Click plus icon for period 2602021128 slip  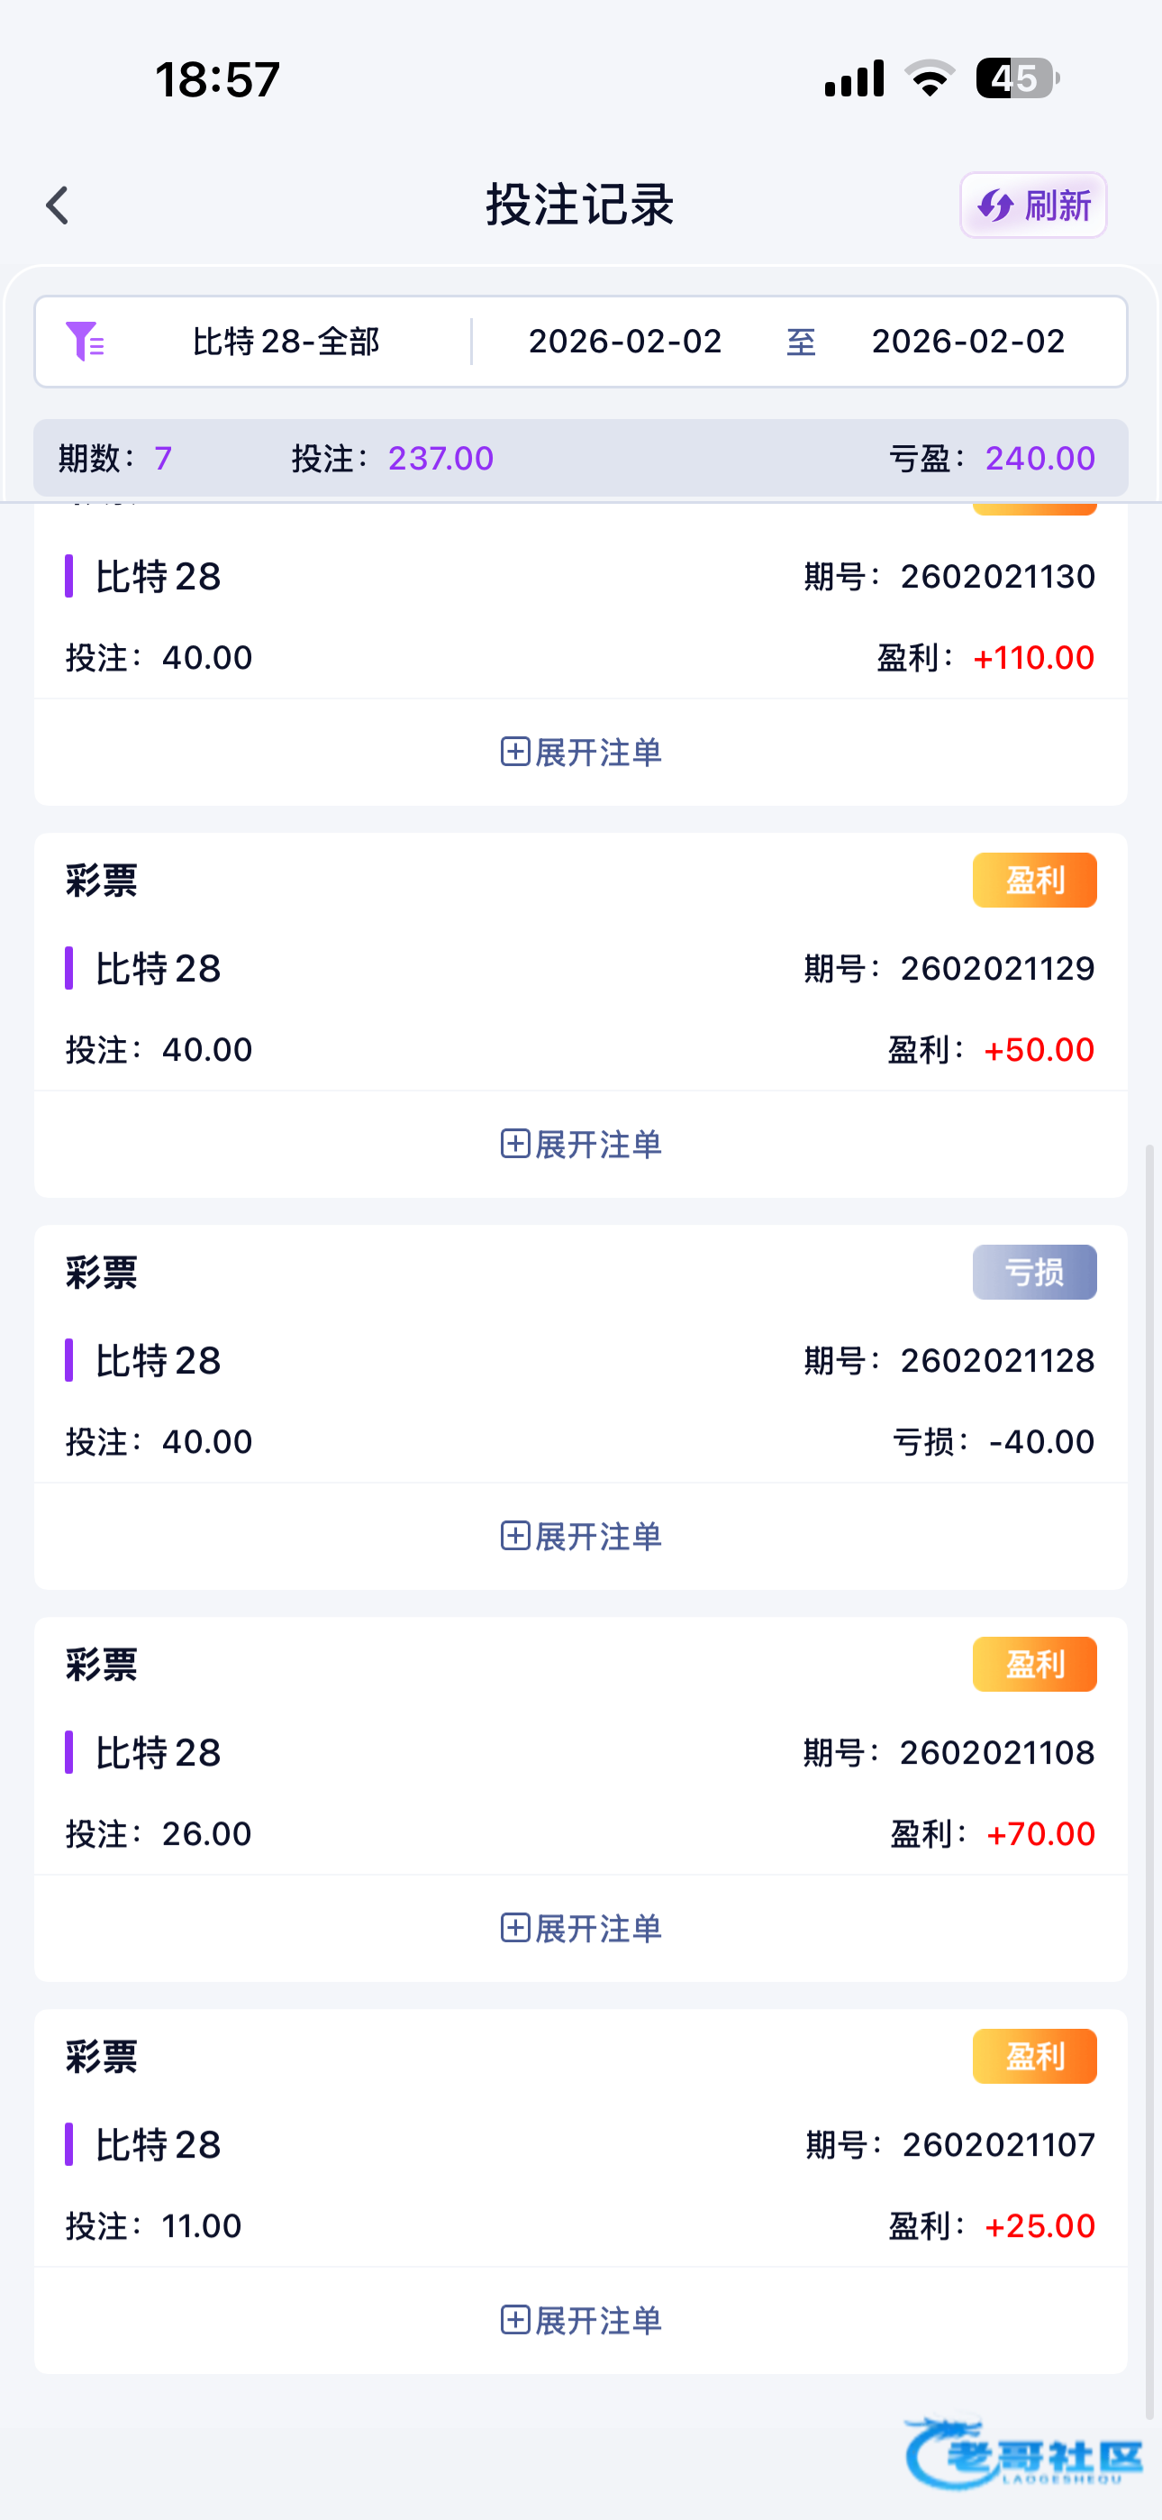coord(515,1536)
